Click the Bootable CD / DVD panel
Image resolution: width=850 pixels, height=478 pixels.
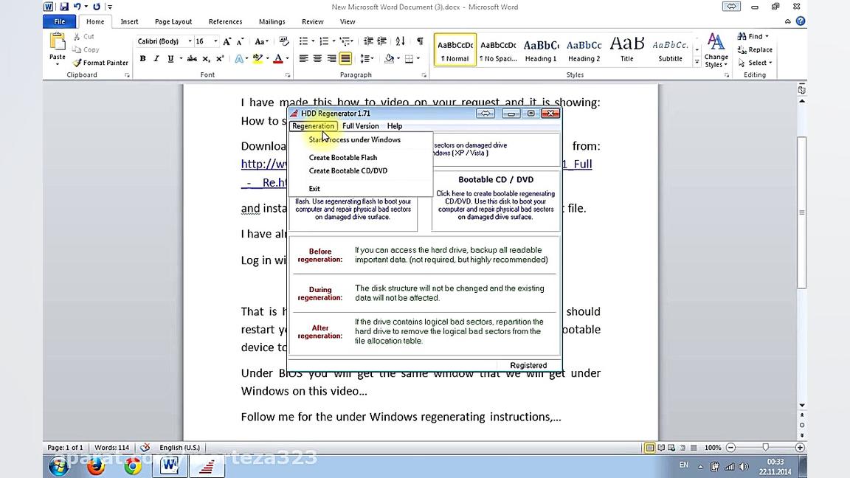[496, 200]
